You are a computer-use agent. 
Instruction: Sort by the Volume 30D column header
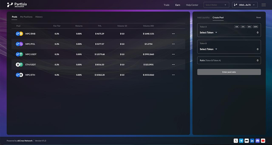click(x=148, y=26)
